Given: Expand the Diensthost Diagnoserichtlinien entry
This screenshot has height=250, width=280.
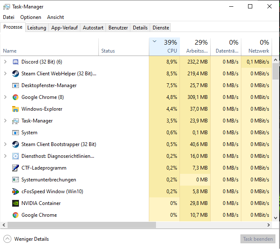Looking at the screenshot, I should 5,156.
